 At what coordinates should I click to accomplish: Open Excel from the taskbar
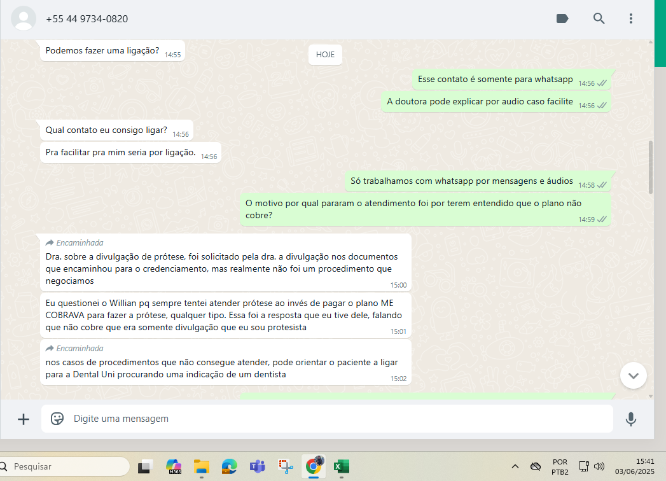(342, 466)
